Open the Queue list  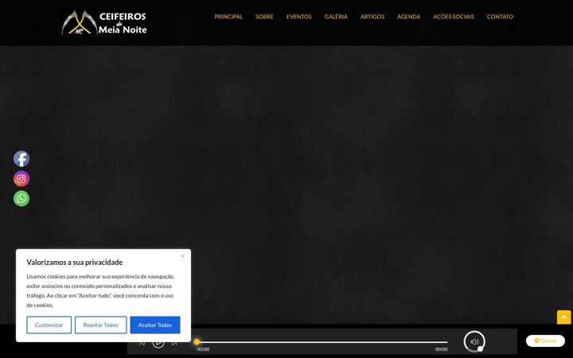[545, 340]
